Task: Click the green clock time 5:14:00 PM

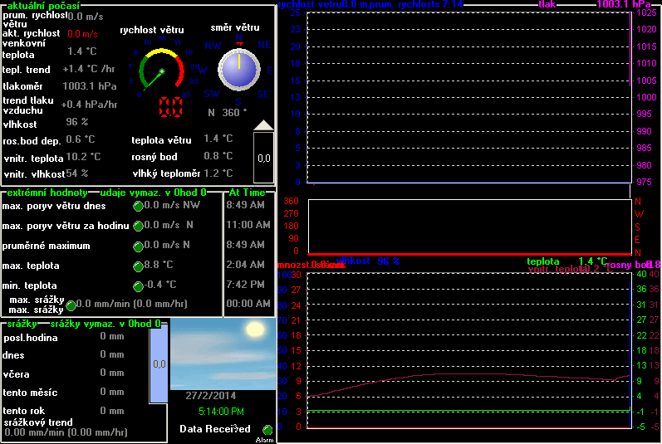Action: click(221, 411)
